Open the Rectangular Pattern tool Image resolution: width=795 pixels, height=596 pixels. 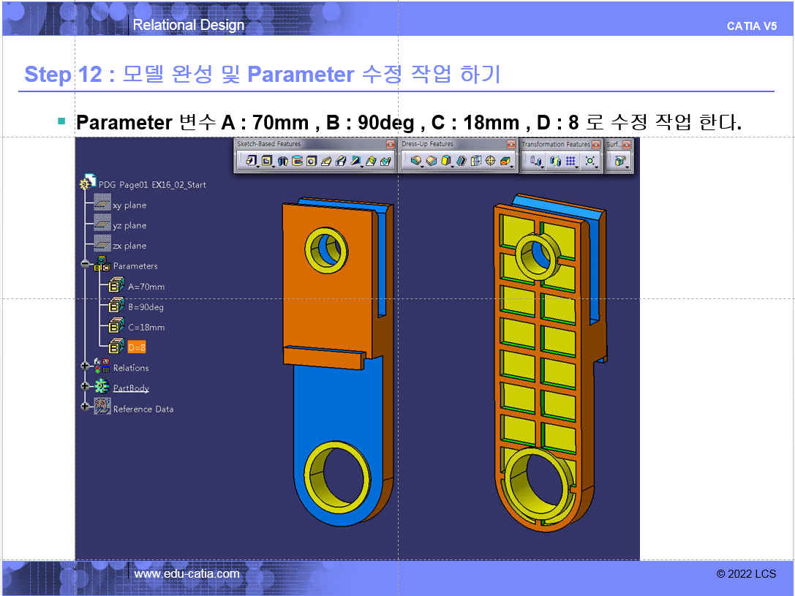(570, 161)
